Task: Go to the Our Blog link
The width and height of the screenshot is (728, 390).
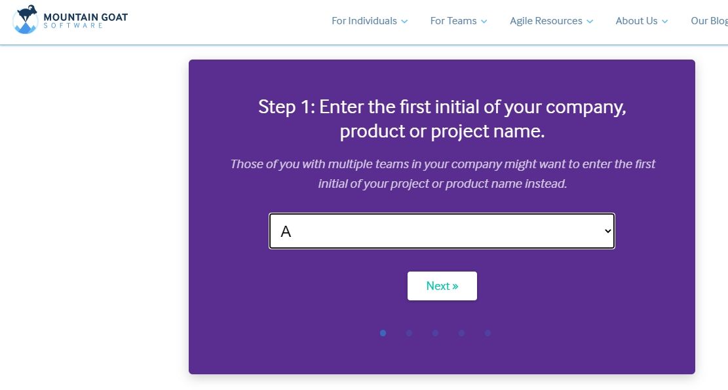Action: [709, 21]
